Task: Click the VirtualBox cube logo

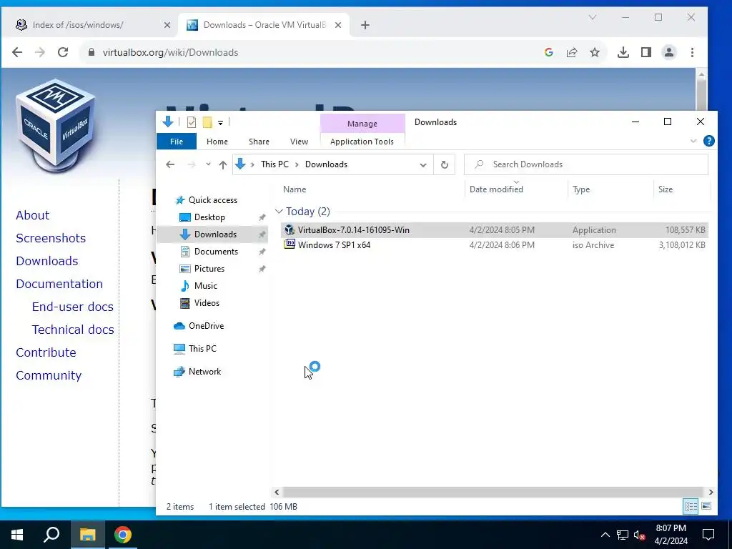Action: coord(56,125)
